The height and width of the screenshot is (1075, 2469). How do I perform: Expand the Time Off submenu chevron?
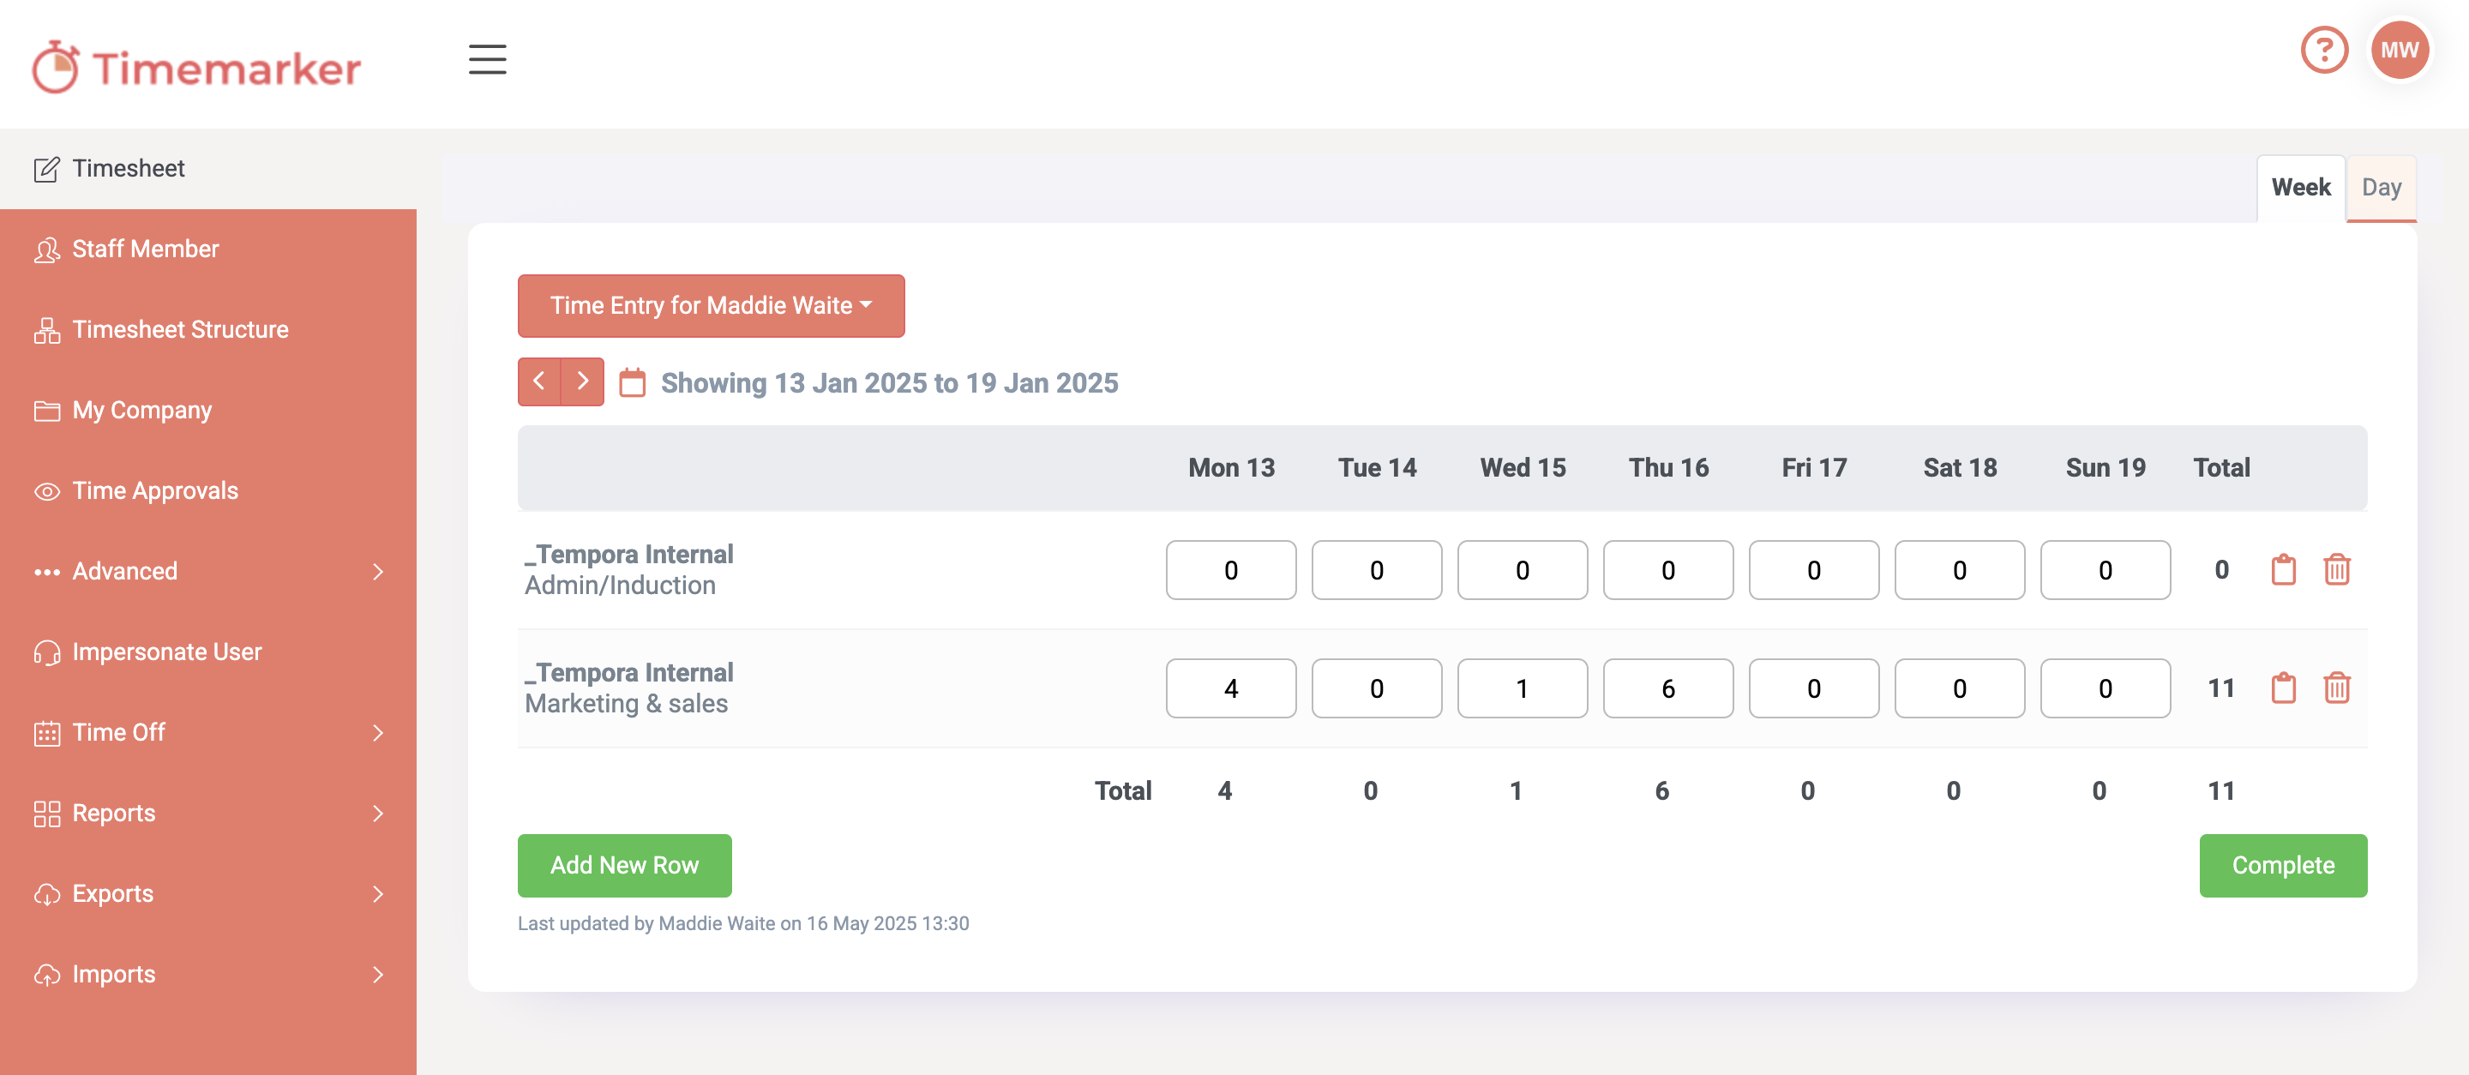point(377,733)
